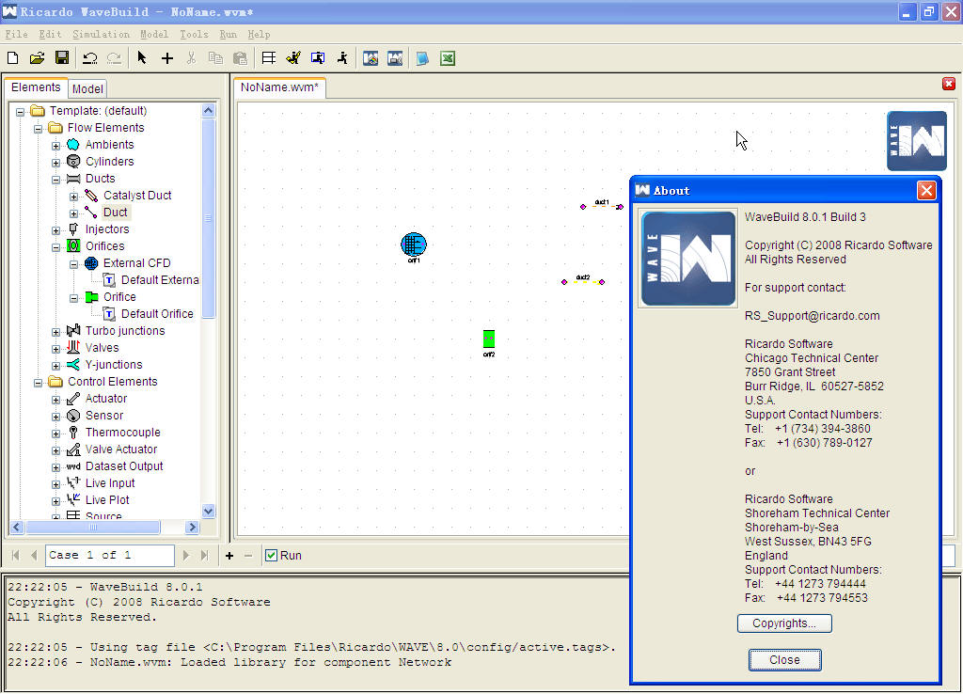Go to the last case arrow
This screenshot has width=963, height=694.
(x=204, y=556)
